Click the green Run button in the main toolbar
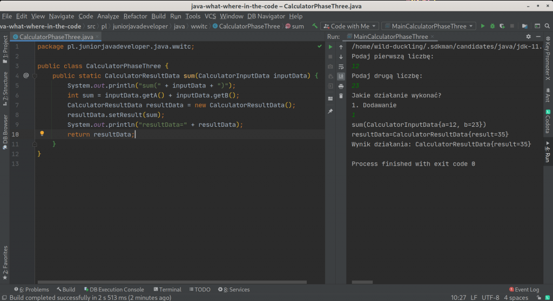 483,26
